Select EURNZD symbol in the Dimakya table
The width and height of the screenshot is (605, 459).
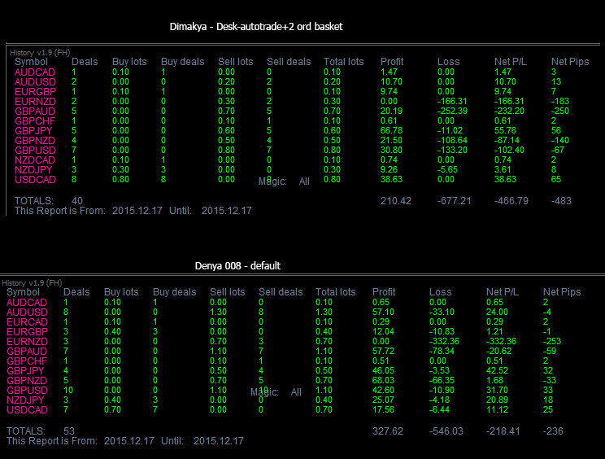click(35, 102)
